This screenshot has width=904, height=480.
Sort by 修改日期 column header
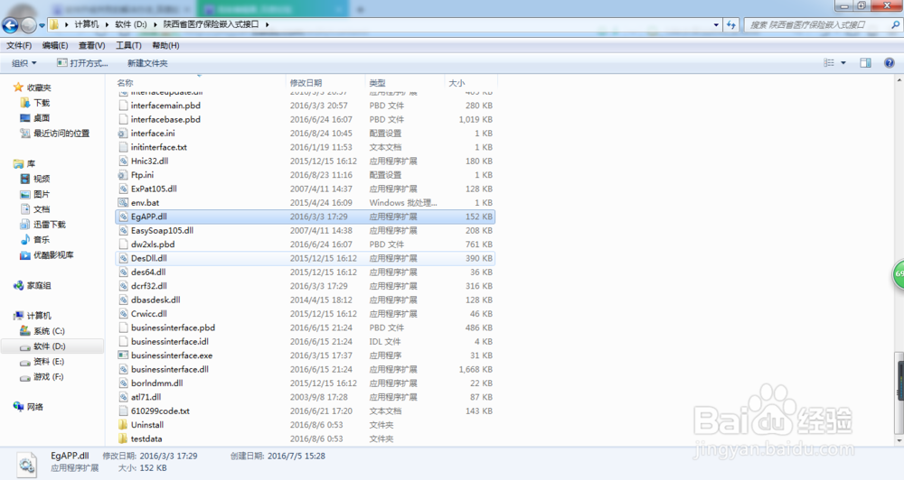306,83
